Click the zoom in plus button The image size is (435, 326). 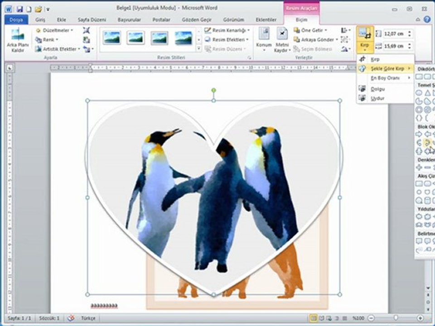tap(420, 318)
